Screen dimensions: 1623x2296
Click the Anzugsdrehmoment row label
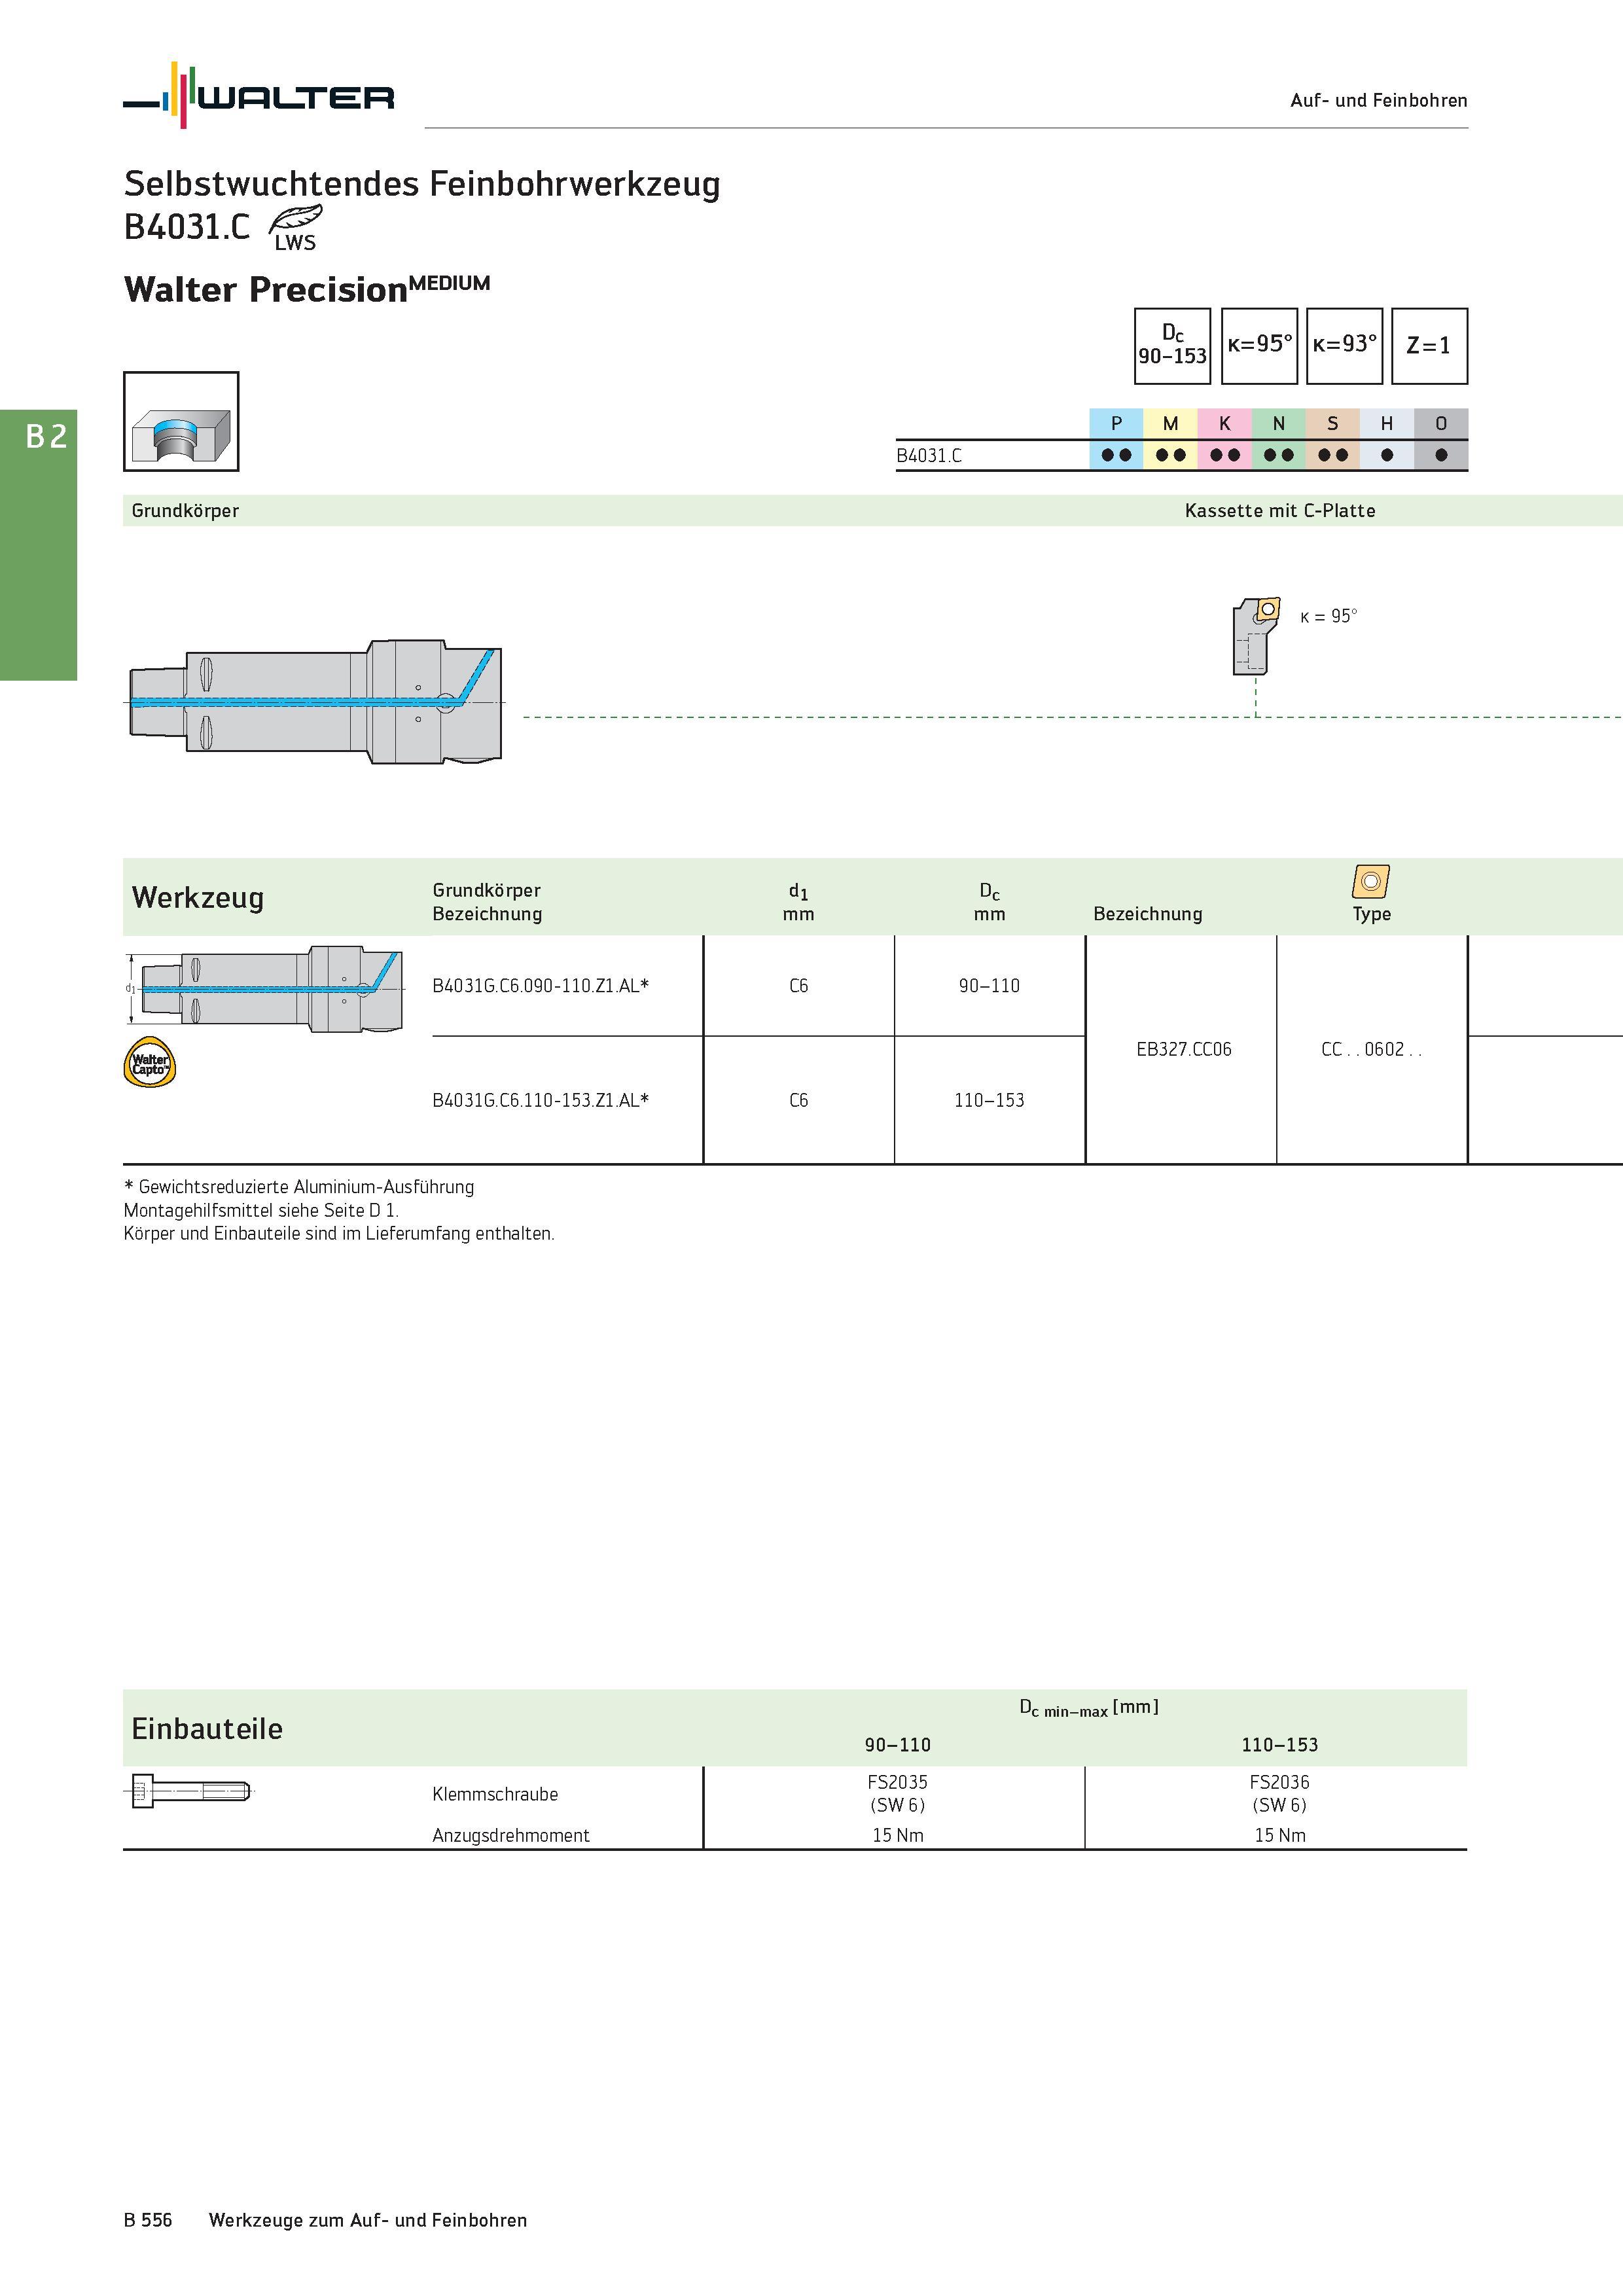pyautogui.click(x=511, y=1835)
